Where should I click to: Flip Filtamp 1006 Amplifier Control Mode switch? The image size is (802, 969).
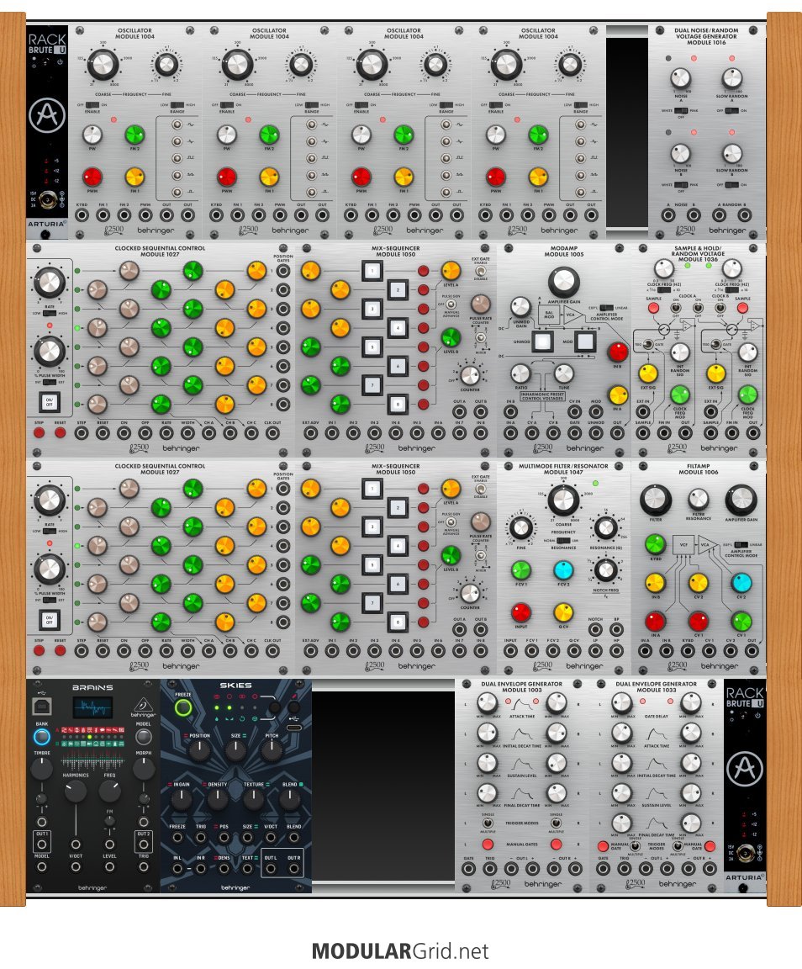click(741, 545)
